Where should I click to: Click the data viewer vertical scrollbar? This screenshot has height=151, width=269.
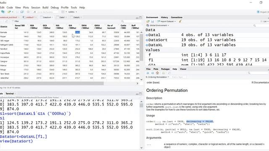click(x=141, y=47)
